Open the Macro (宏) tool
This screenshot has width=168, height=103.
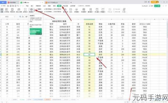click(x=124, y=10)
